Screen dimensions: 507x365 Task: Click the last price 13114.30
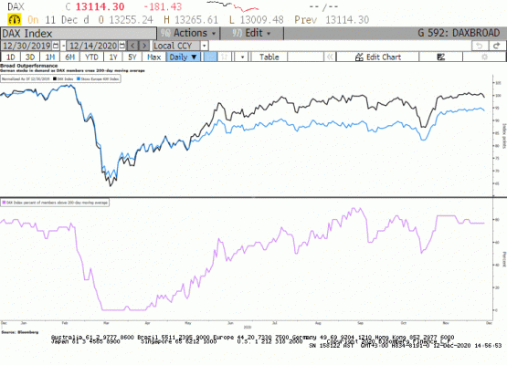pyautogui.click(x=100, y=6)
